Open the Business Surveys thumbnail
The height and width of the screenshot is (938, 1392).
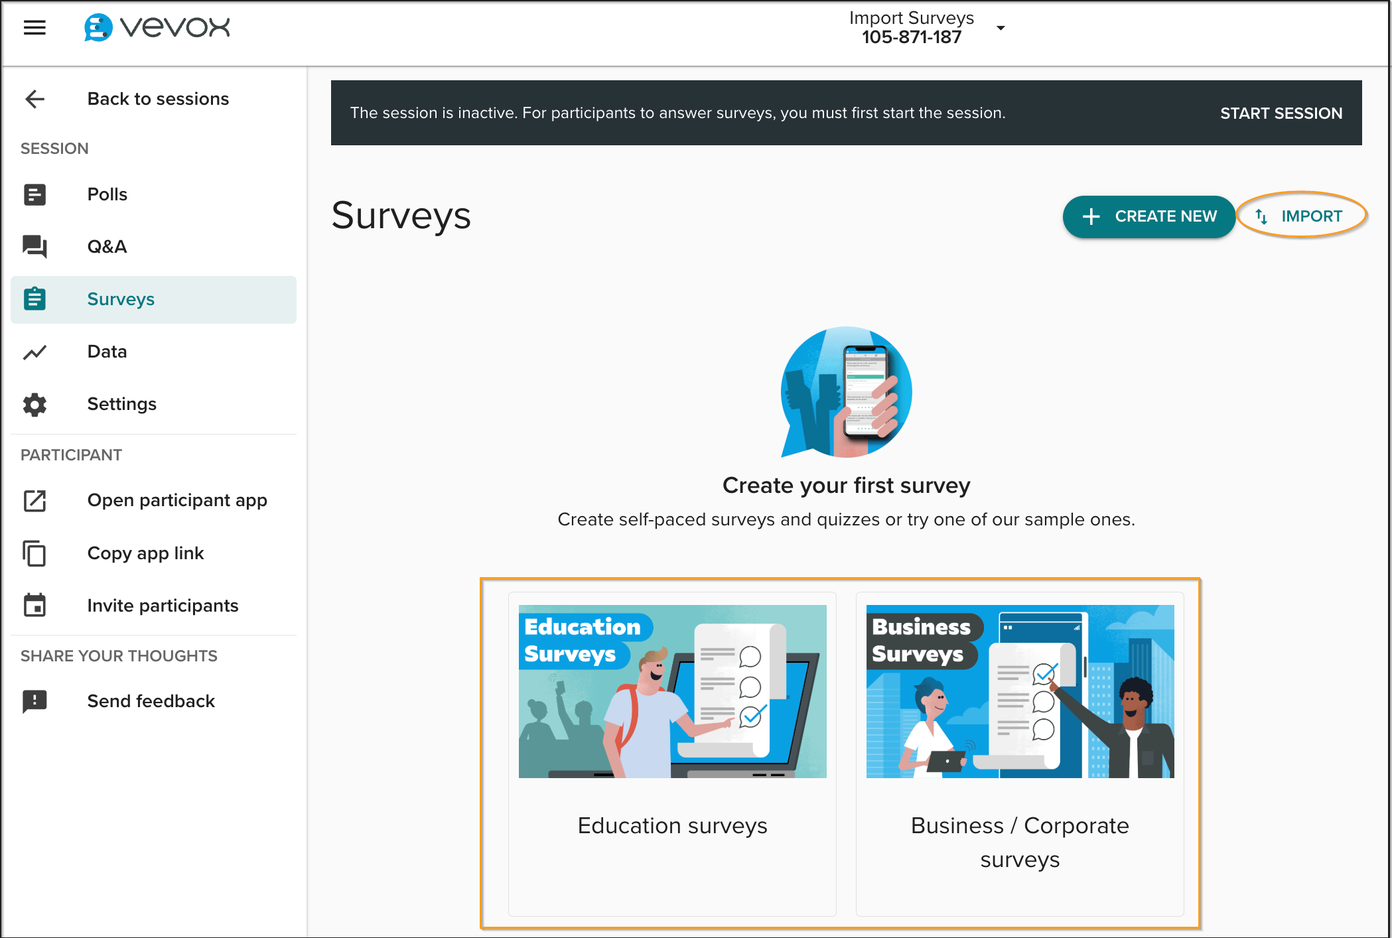1020,691
